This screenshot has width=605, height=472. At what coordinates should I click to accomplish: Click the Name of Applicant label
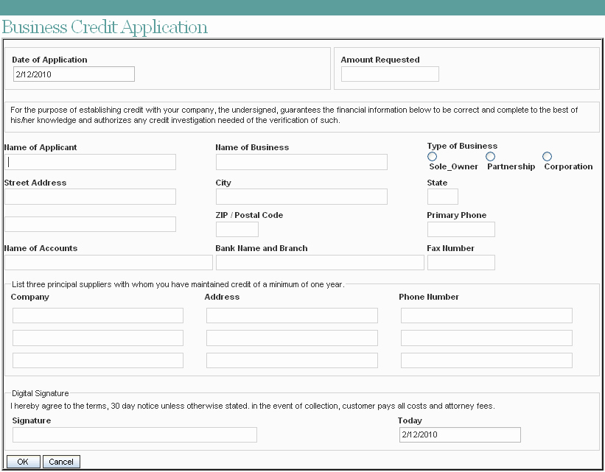click(41, 147)
